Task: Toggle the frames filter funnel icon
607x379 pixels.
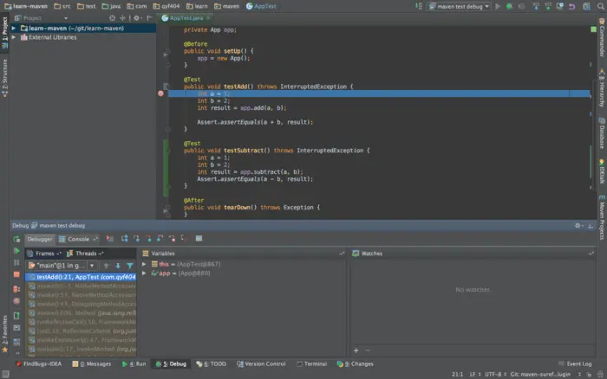Action: (x=130, y=266)
